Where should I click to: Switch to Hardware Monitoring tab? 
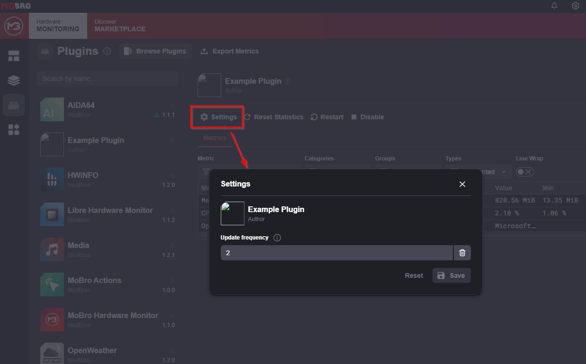click(x=58, y=26)
